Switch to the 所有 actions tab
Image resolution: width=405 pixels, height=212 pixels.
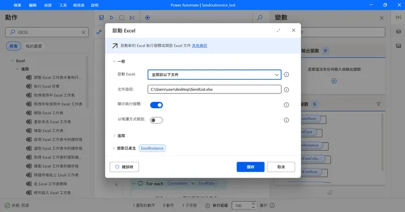(x=14, y=46)
